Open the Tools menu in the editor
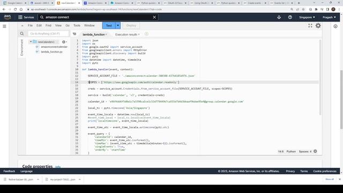The image size is (343, 193). pos(77,25)
